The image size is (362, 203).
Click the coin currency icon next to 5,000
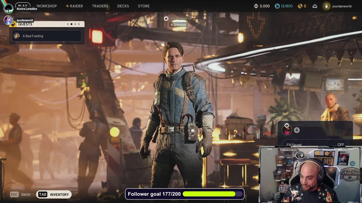tap(256, 6)
